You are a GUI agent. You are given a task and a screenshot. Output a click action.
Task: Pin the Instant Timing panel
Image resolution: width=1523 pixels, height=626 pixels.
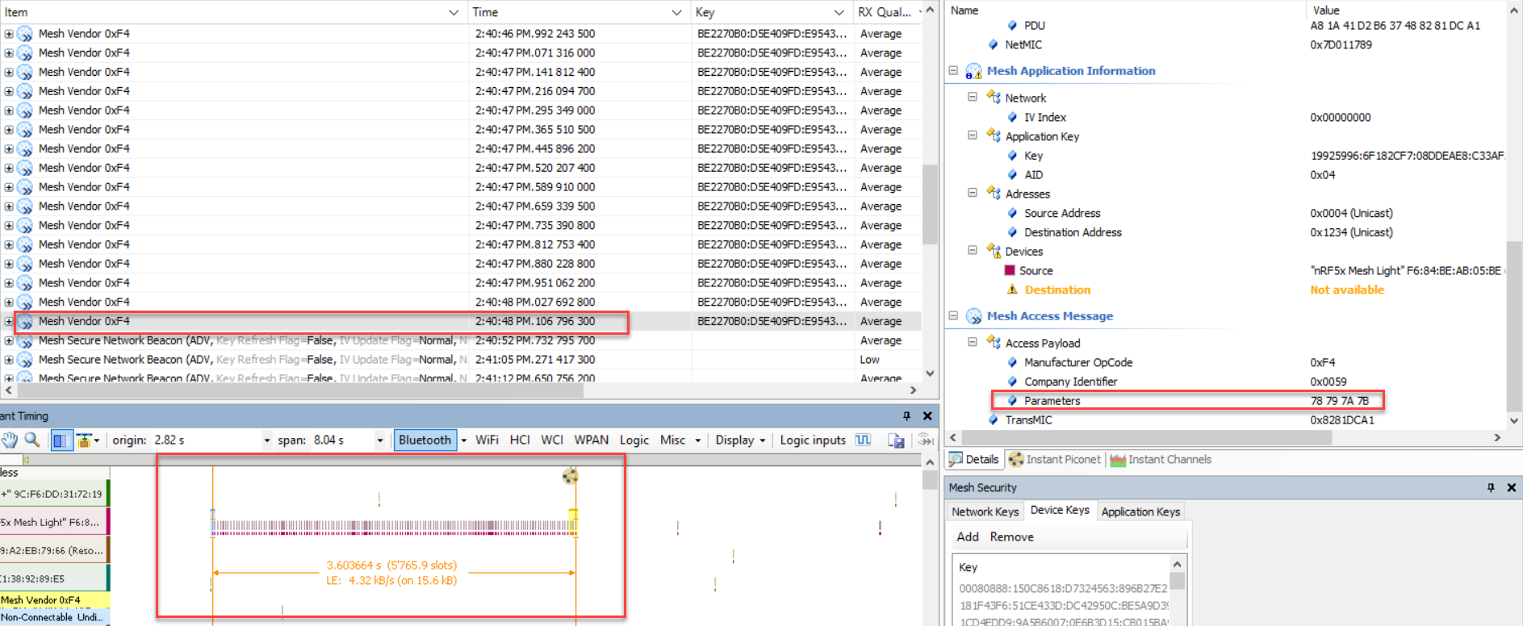906,415
